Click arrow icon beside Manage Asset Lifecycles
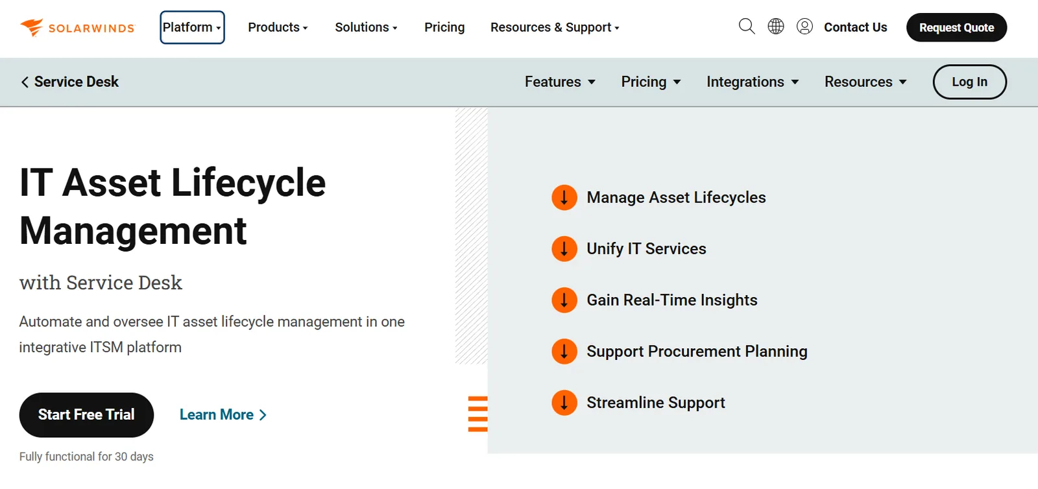This screenshot has width=1038, height=489. pyautogui.click(x=564, y=197)
